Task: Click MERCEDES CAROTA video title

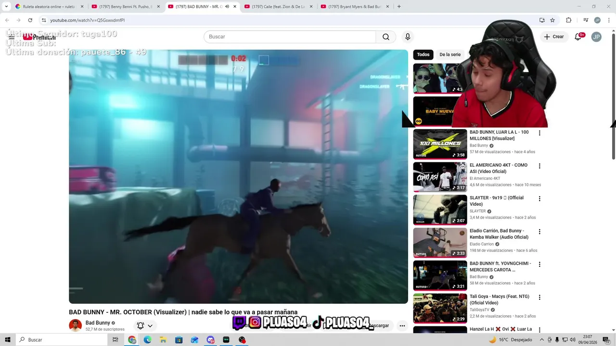Action: coord(500,267)
